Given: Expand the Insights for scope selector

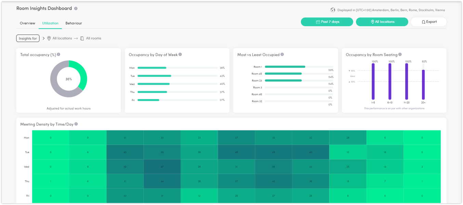Looking at the screenshot, I should 28,38.
